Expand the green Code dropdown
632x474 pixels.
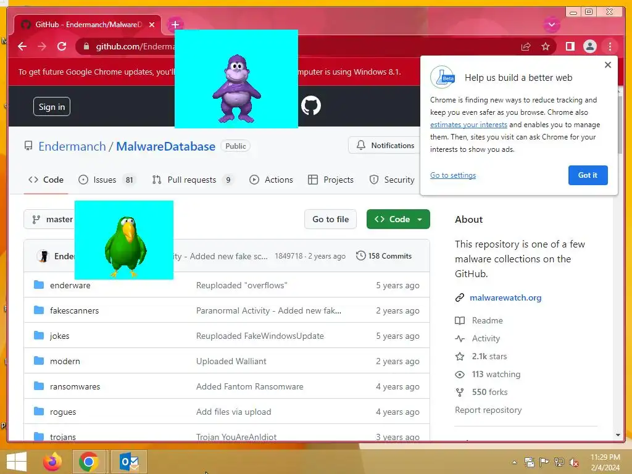[398, 219]
